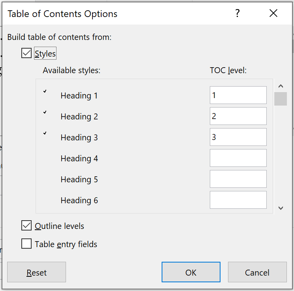Viewport: 294px width, 291px height.
Task: Click the TOC level field for Heading 1
Action: click(238, 95)
